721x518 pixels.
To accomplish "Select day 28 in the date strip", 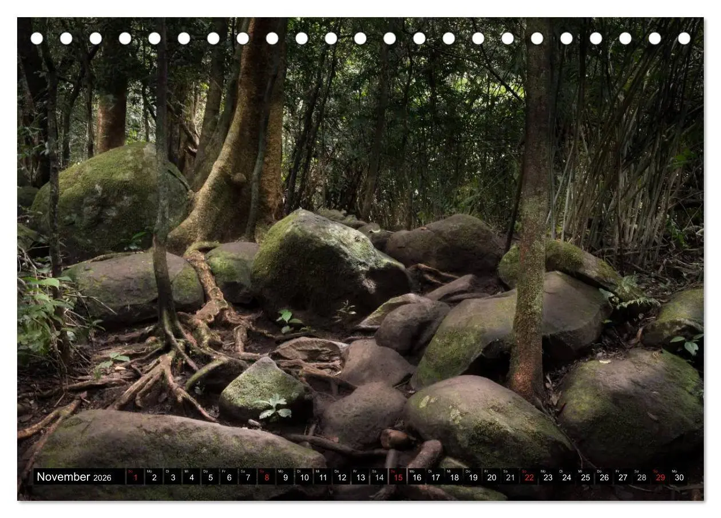I will [641, 477].
